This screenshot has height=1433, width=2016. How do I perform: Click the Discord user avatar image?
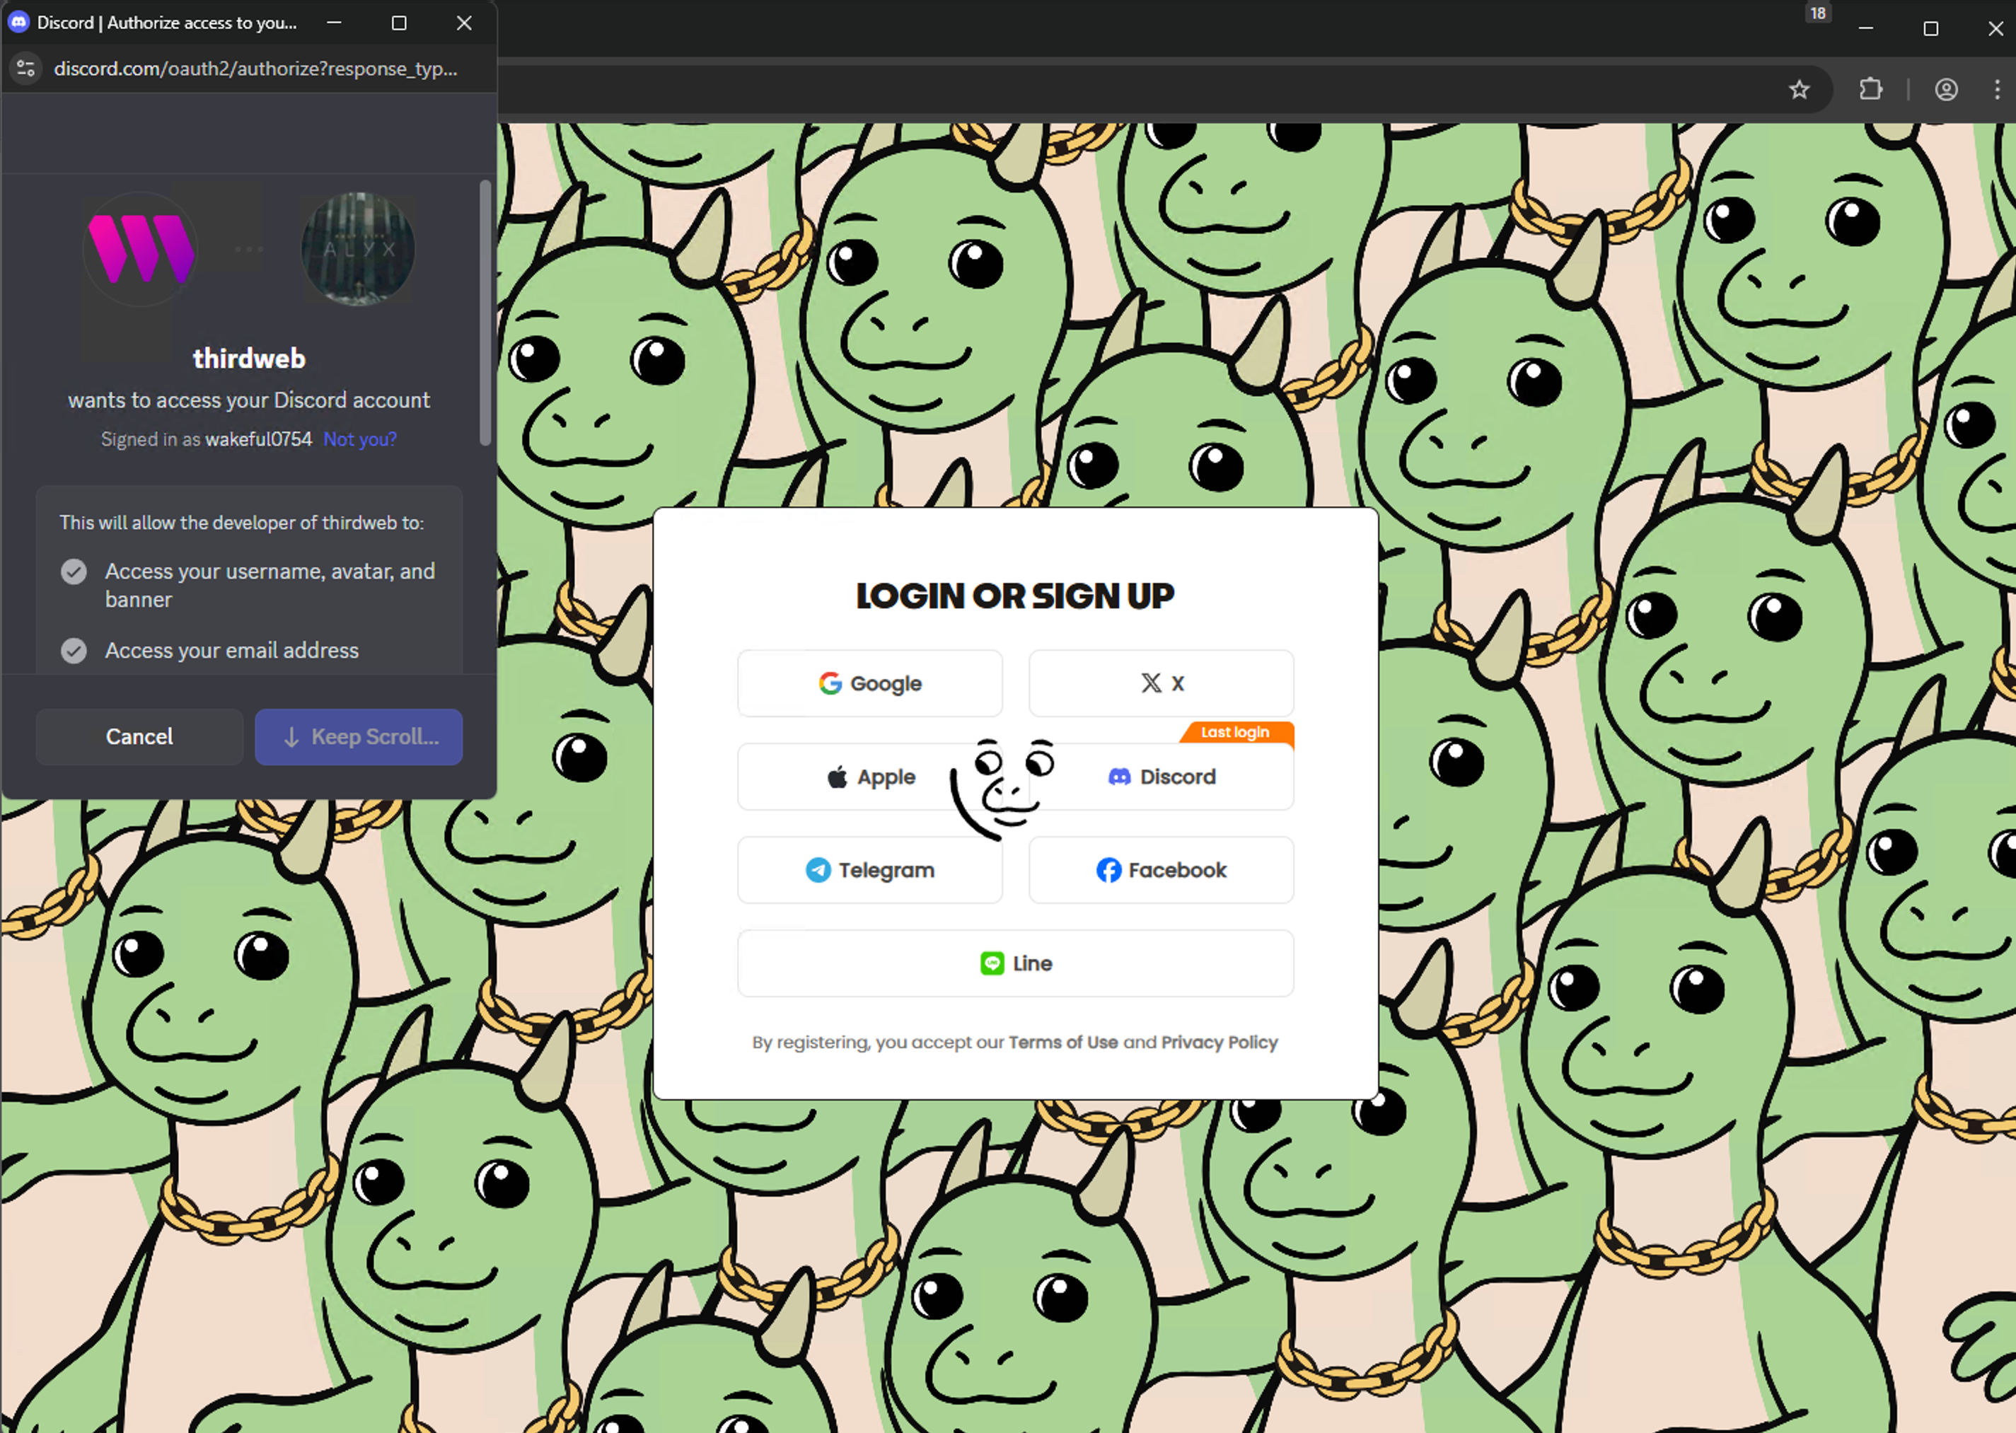click(358, 249)
